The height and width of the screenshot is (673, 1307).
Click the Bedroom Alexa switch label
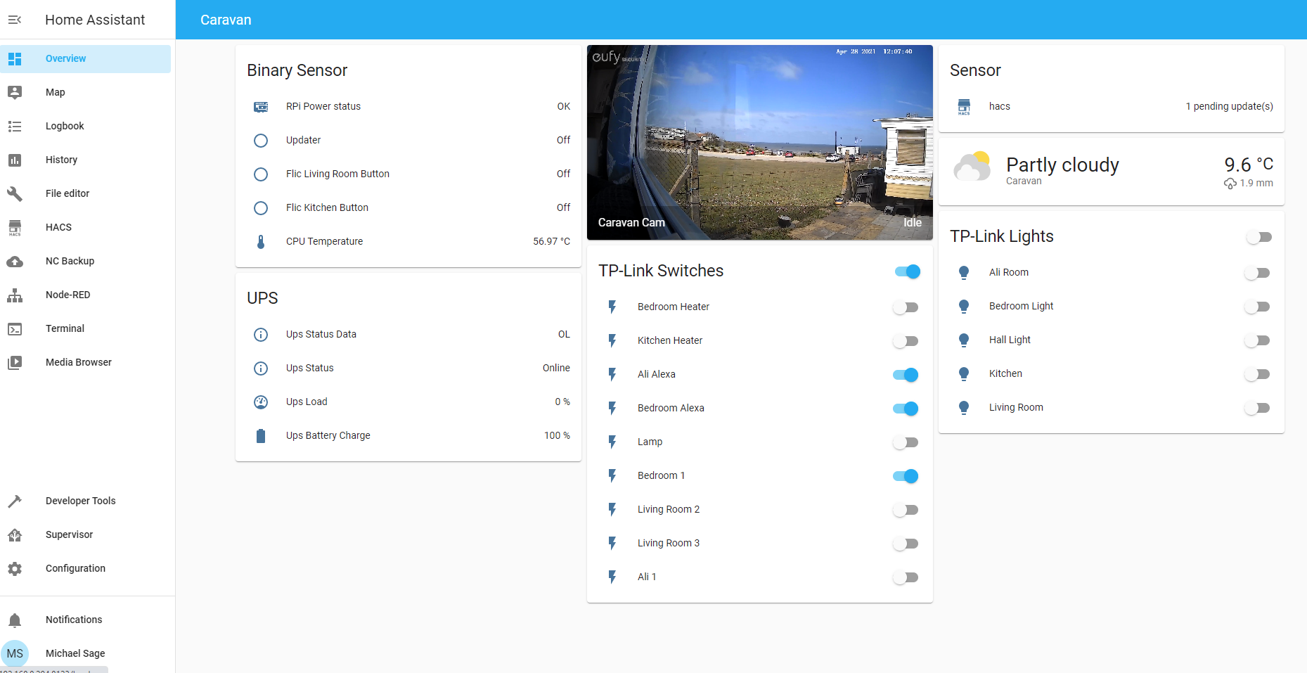[x=671, y=408]
